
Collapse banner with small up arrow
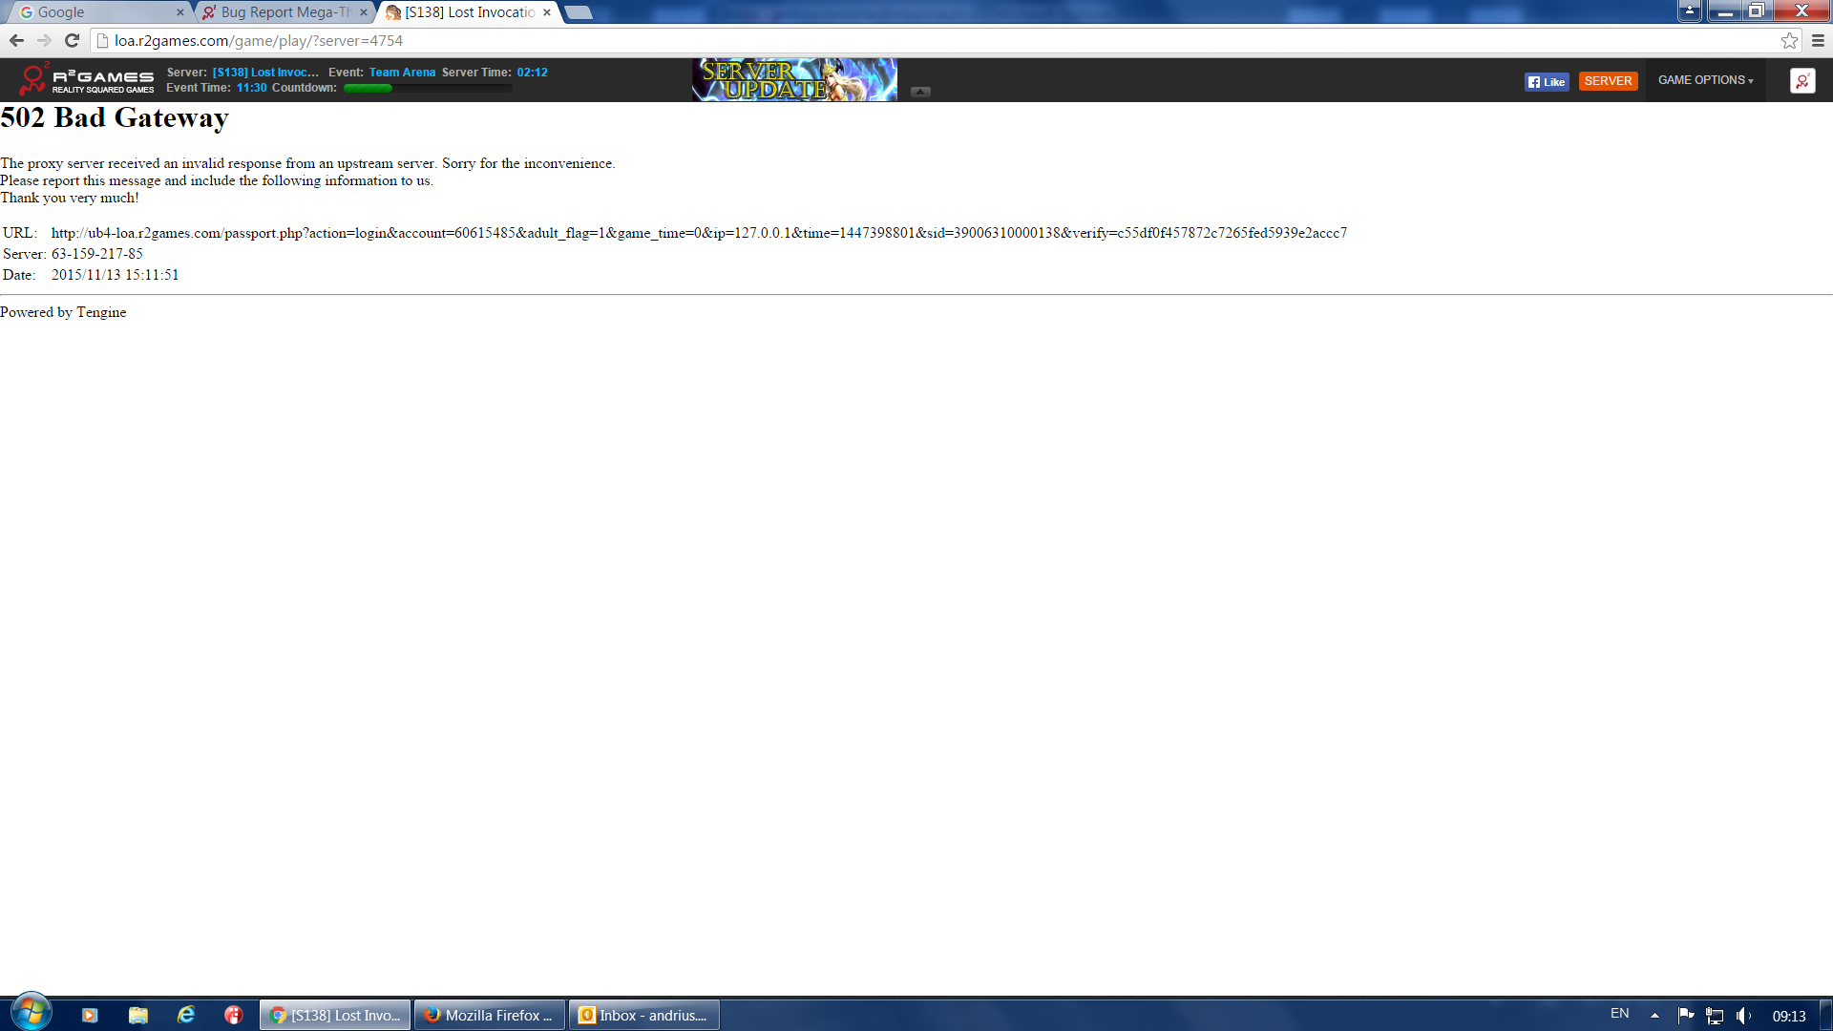click(x=920, y=92)
